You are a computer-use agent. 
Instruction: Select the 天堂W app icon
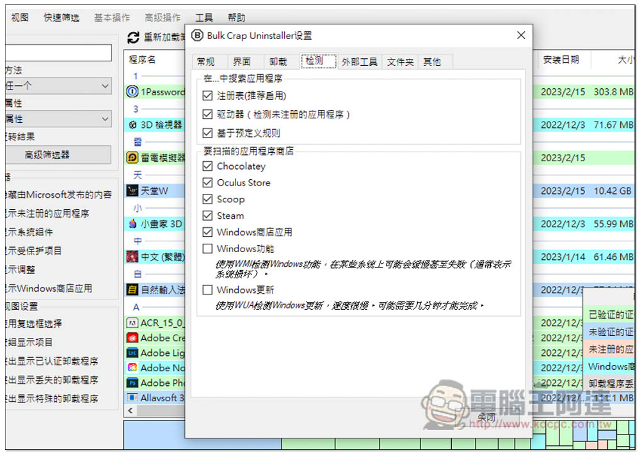(x=132, y=191)
